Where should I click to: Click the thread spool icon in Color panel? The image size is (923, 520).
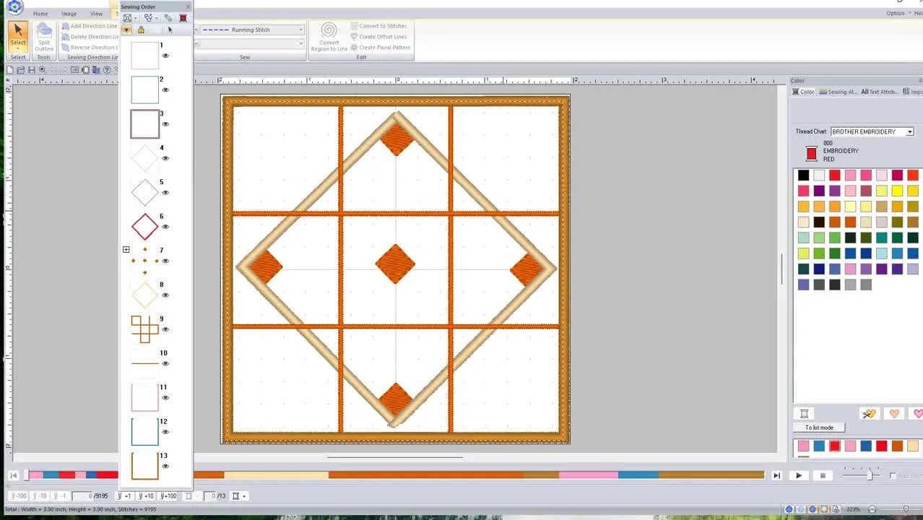804,414
